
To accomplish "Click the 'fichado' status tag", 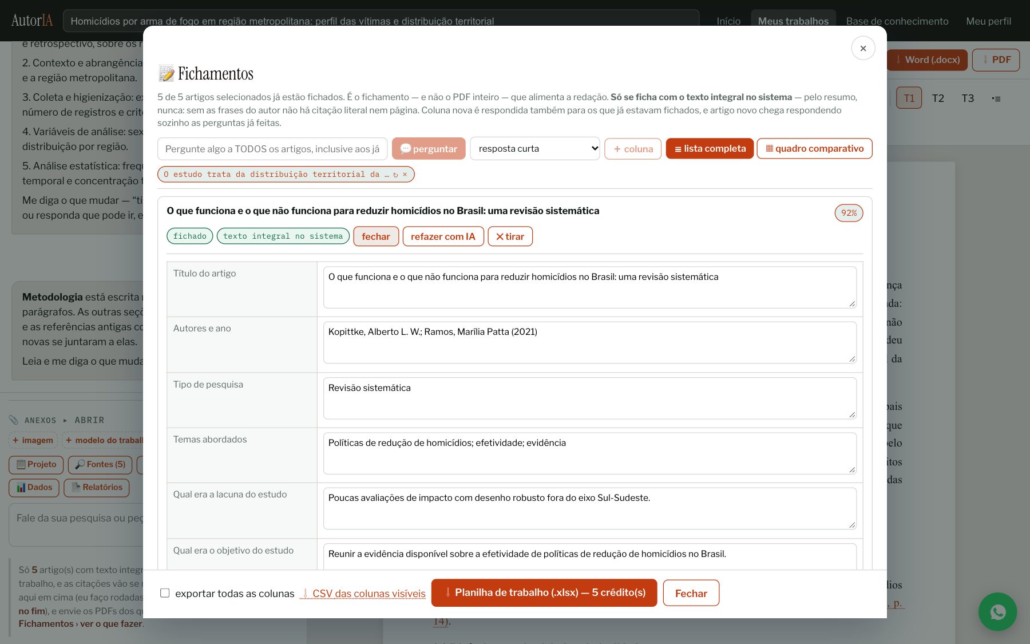I will coord(190,236).
